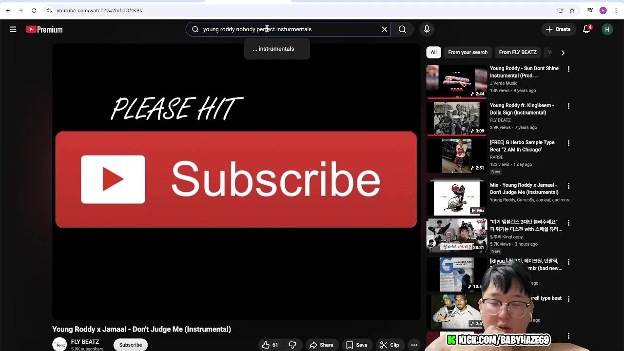624x351 pixels.
Task: Open G Herbo type beat thumbnail
Action: [x=457, y=156]
